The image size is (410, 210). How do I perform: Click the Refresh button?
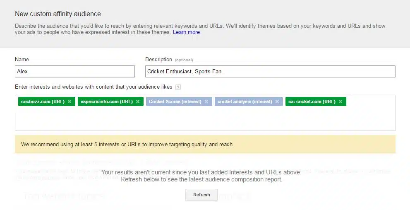click(201, 195)
